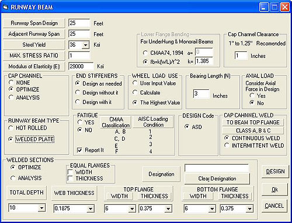Enable equal flanges THICKNESS checkbox
The height and width of the screenshot is (223, 292).
point(70,178)
